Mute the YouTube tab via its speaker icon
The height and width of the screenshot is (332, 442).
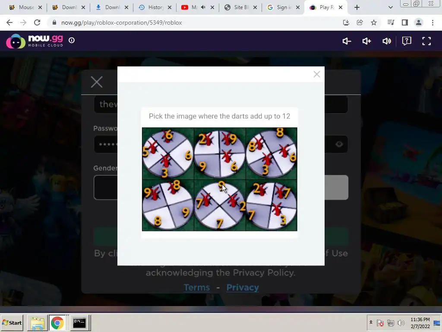203,7
